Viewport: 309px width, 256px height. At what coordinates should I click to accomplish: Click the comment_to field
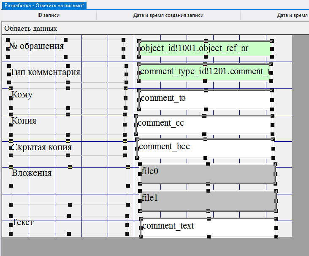tap(205, 99)
